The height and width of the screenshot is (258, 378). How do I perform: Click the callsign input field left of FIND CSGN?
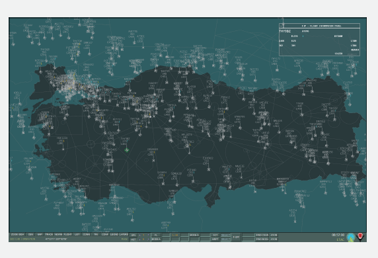248,235
